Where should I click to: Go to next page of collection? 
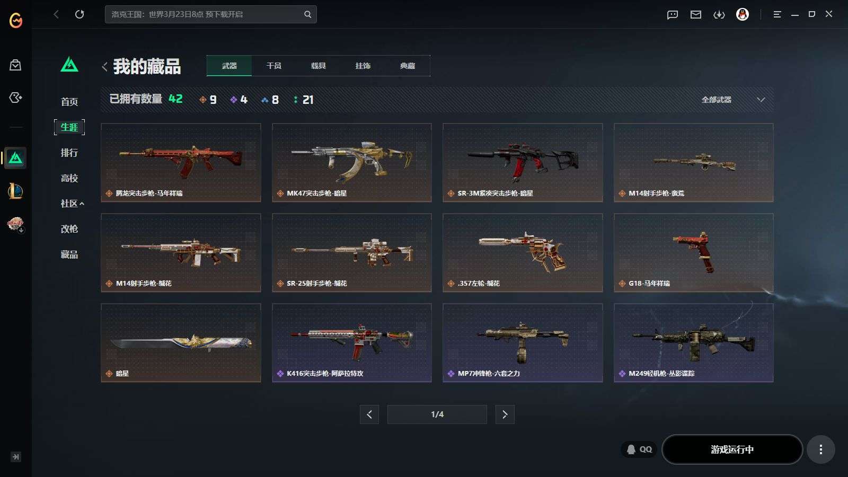click(505, 414)
